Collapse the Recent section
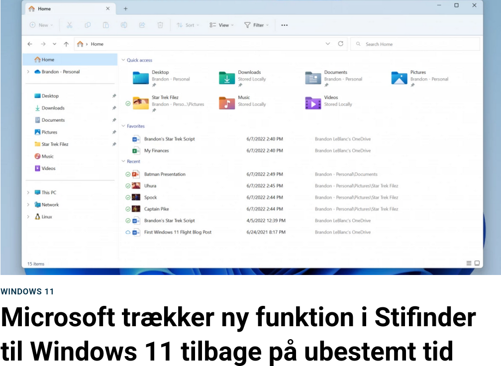Image resolution: width=501 pixels, height=366 pixels. (x=123, y=161)
